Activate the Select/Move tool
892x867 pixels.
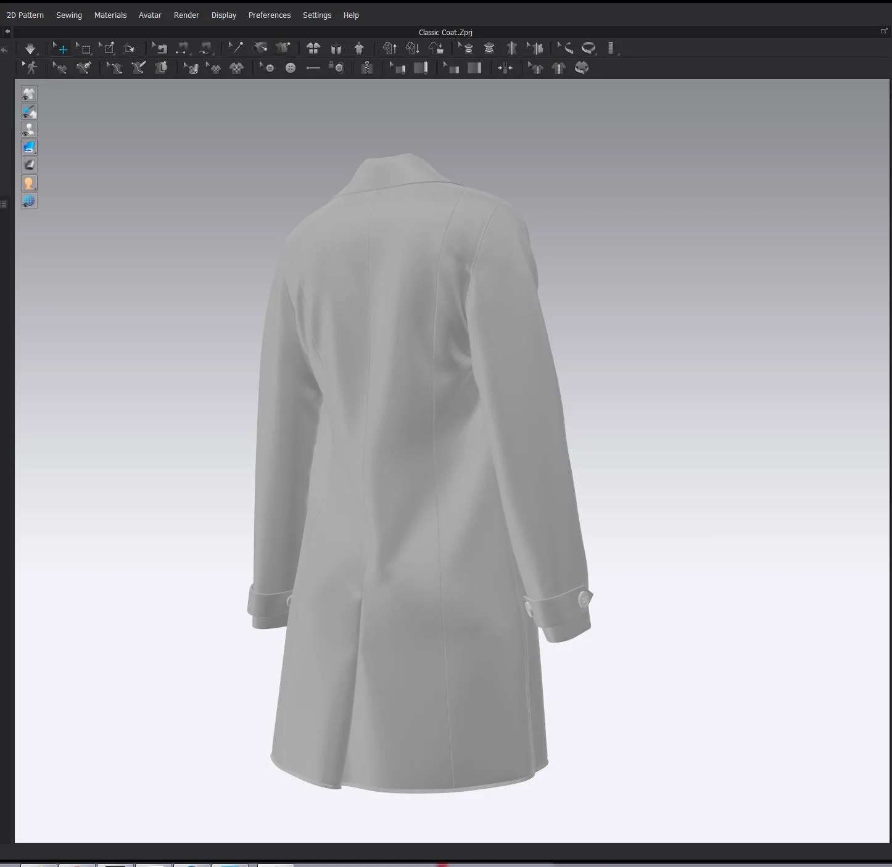pyautogui.click(x=61, y=49)
